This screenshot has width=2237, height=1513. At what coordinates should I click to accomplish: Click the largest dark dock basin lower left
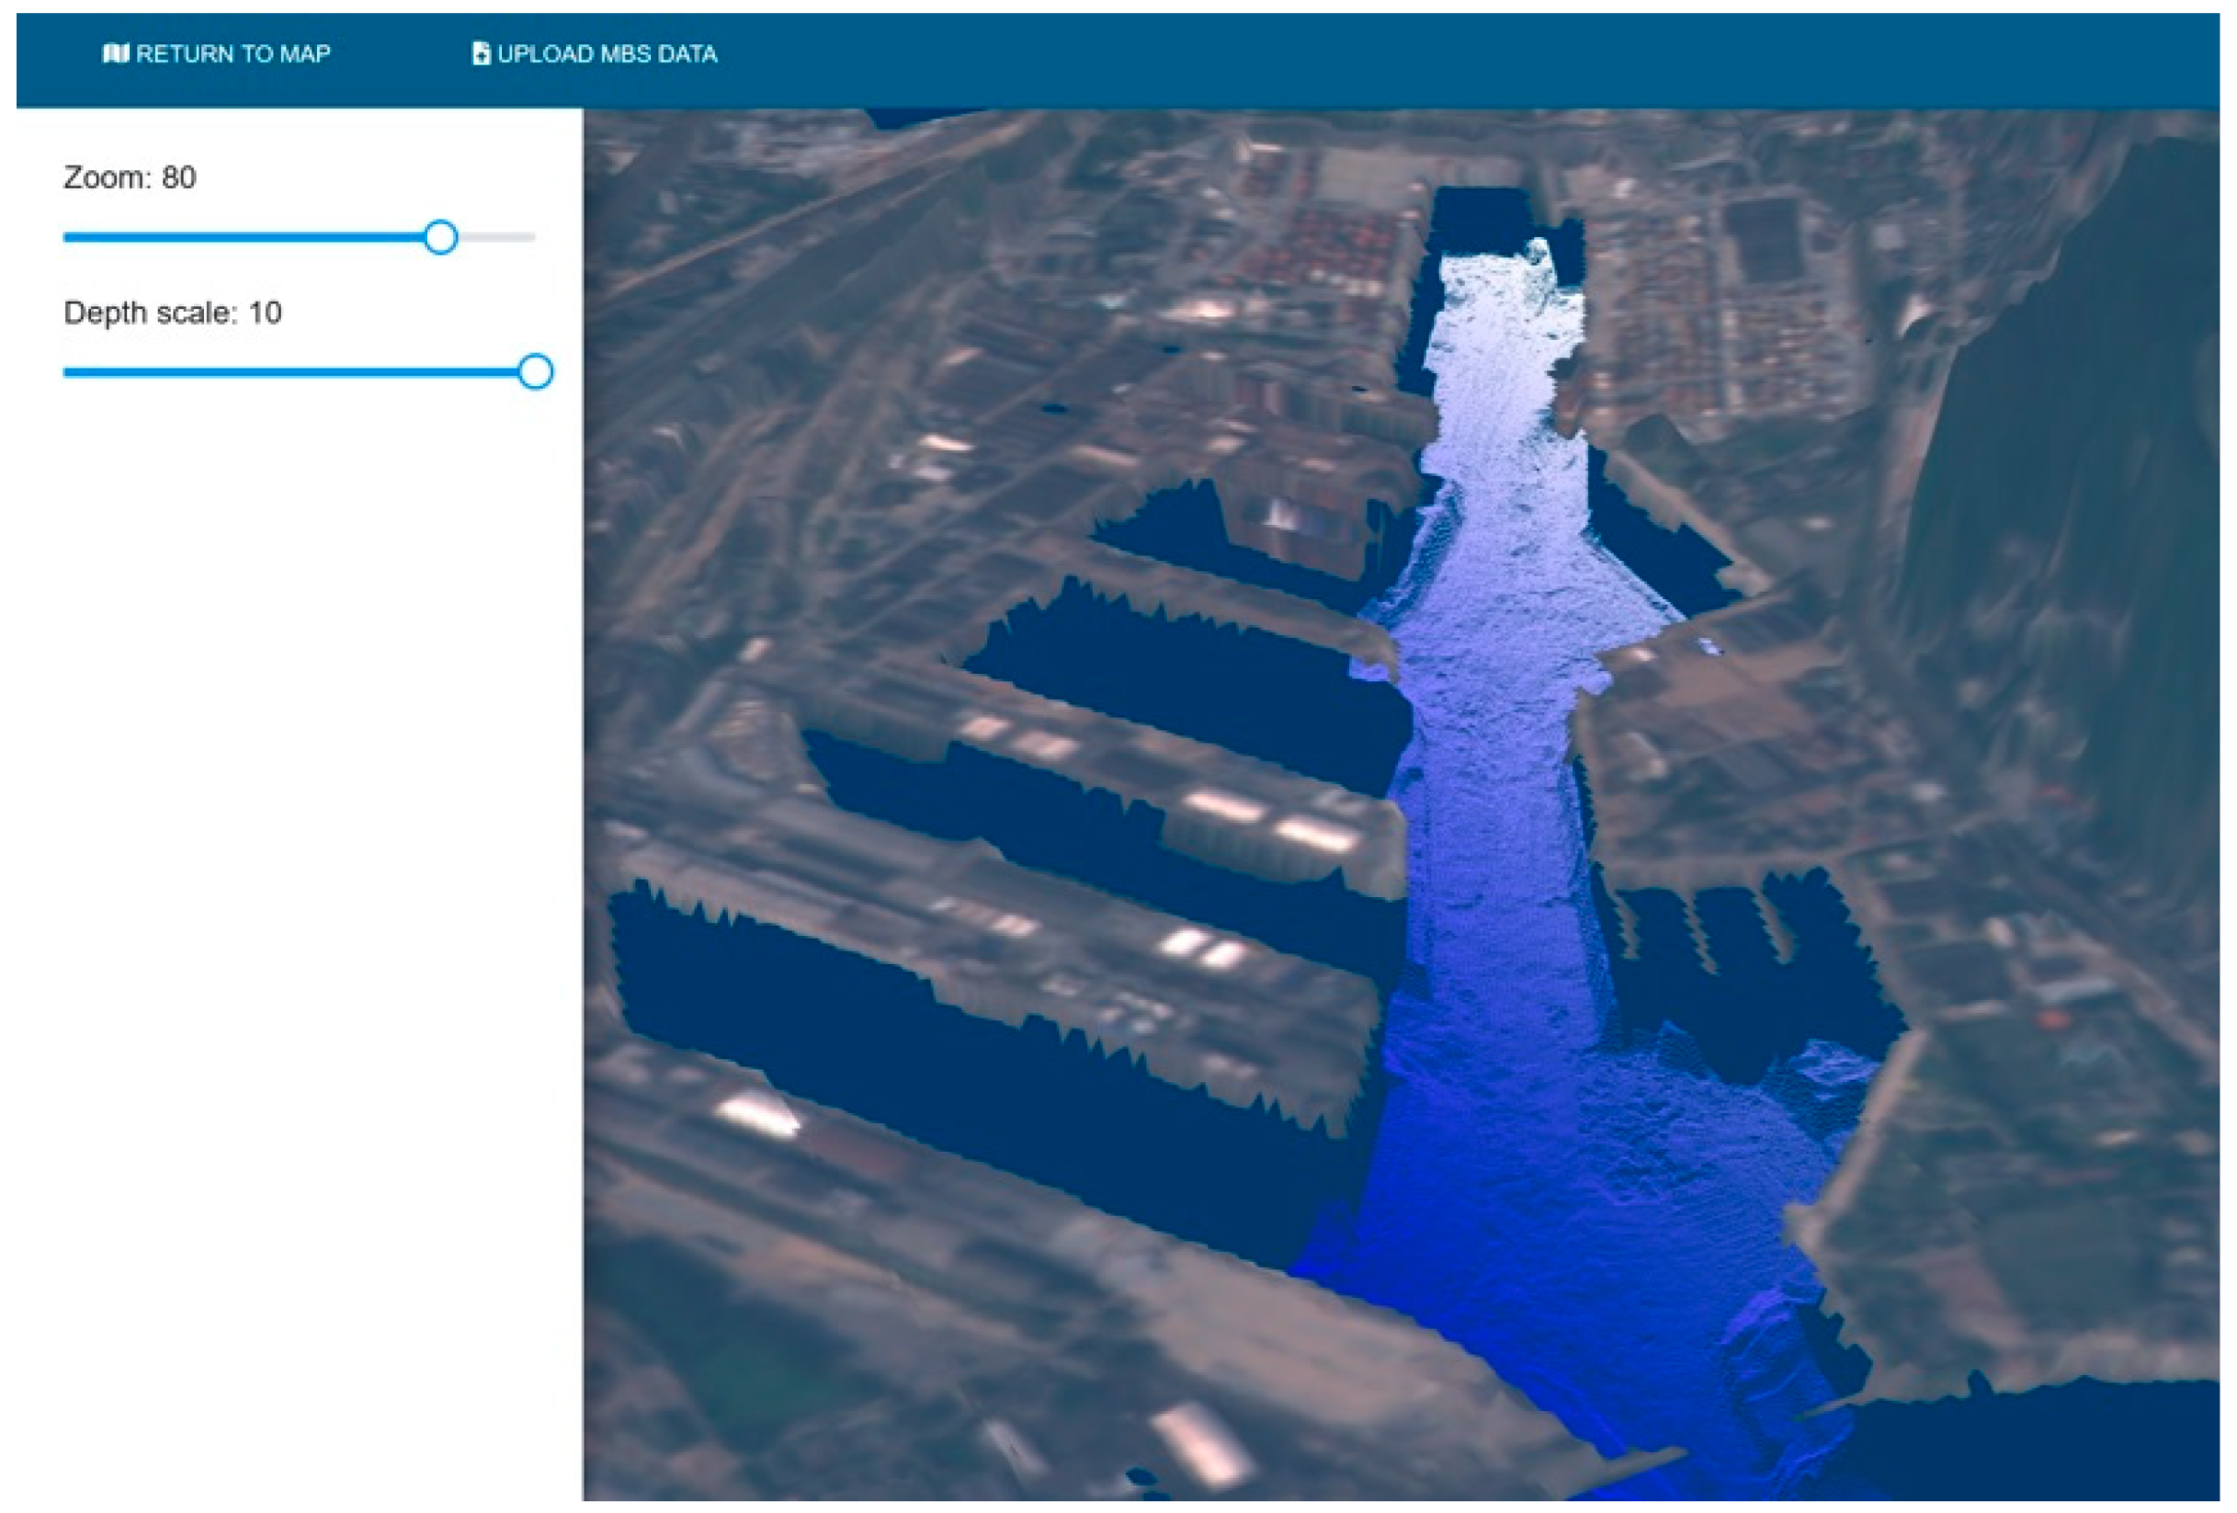pos(962,1087)
